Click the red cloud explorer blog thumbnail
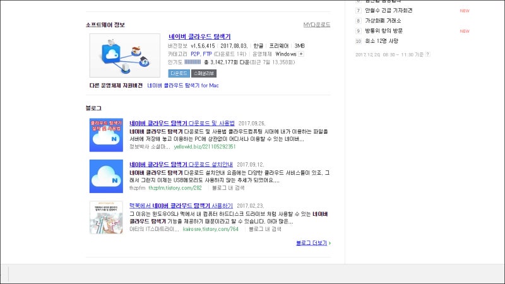This screenshot has height=284, width=505. click(x=106, y=135)
